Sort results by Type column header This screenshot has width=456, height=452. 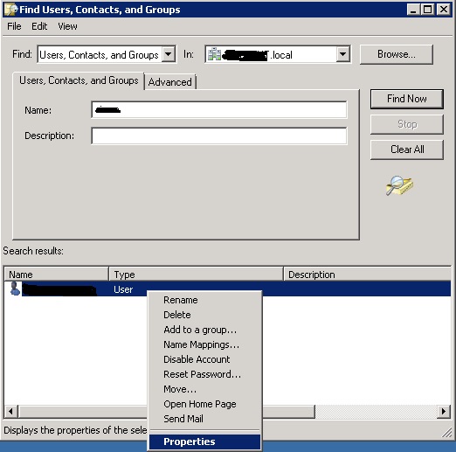196,275
